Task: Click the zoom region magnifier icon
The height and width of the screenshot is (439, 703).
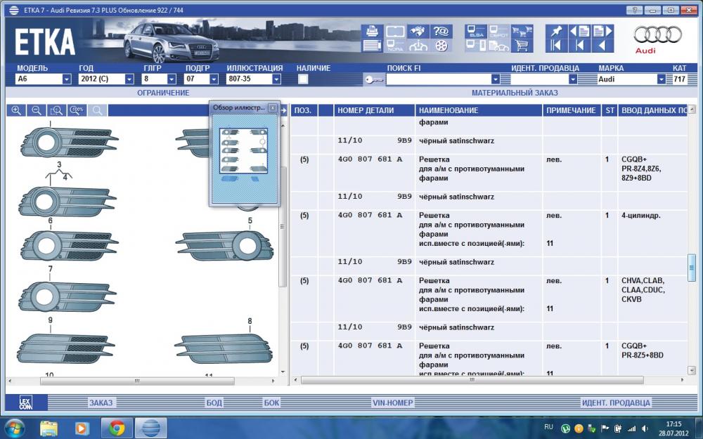Action: pyautogui.click(x=56, y=111)
